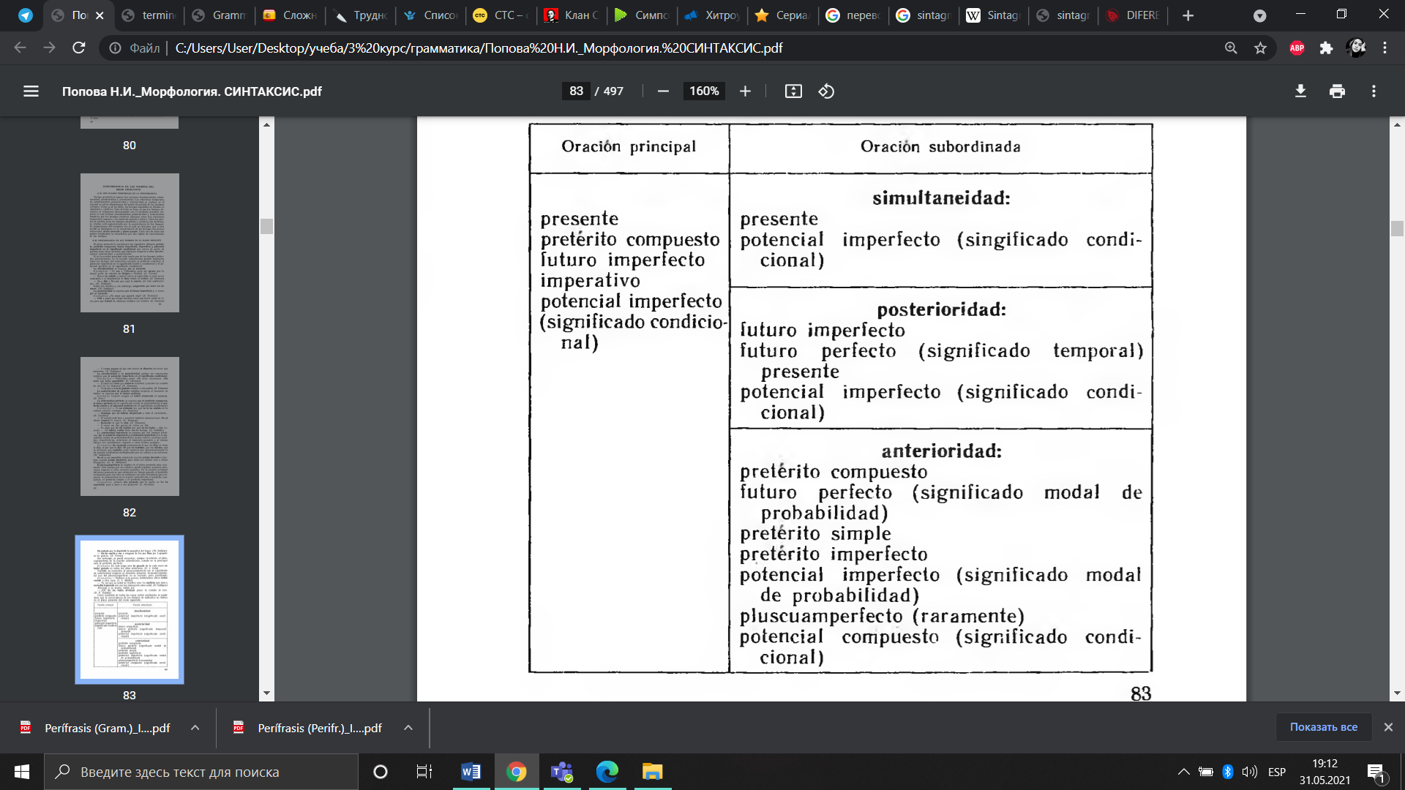Zoom out with the minus button

663,91
